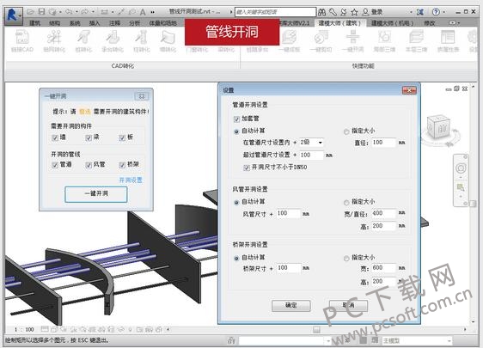Open the undo history dropdown arrow
This screenshot has height=348, width=483.
[x=76, y=12]
